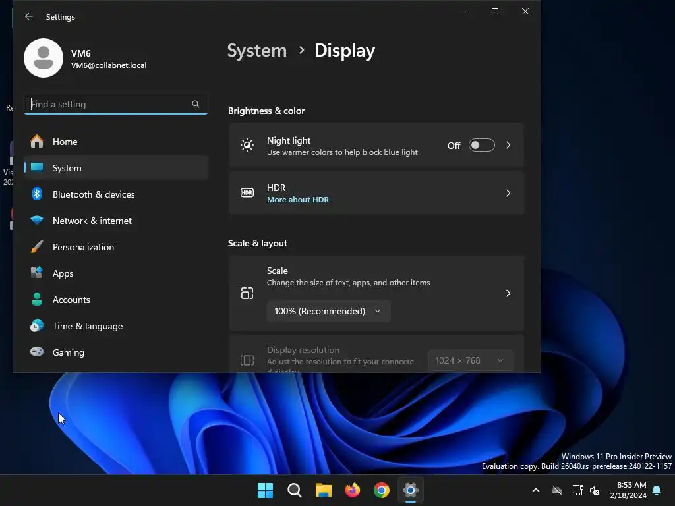
Task: Click the More about HDR link
Action: pos(298,200)
